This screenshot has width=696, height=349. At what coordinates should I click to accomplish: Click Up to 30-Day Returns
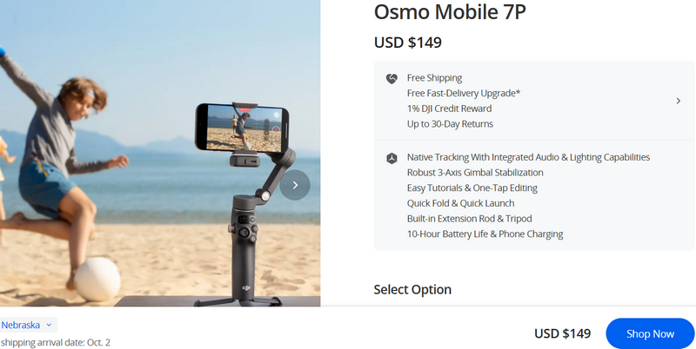coord(450,124)
